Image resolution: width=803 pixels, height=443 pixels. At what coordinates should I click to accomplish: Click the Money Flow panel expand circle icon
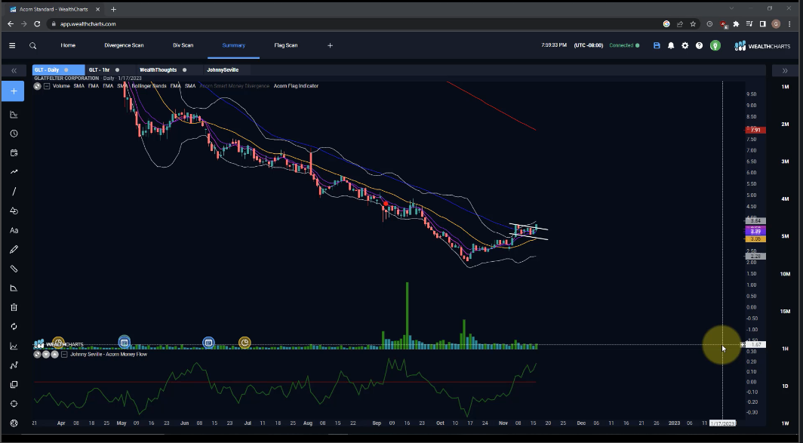pos(38,355)
